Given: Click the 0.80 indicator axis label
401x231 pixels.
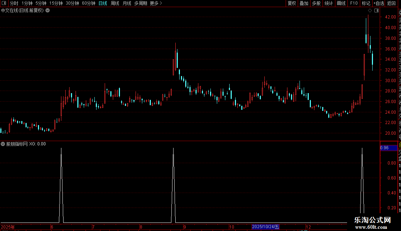Looking at the screenshot, I should tap(392, 163).
